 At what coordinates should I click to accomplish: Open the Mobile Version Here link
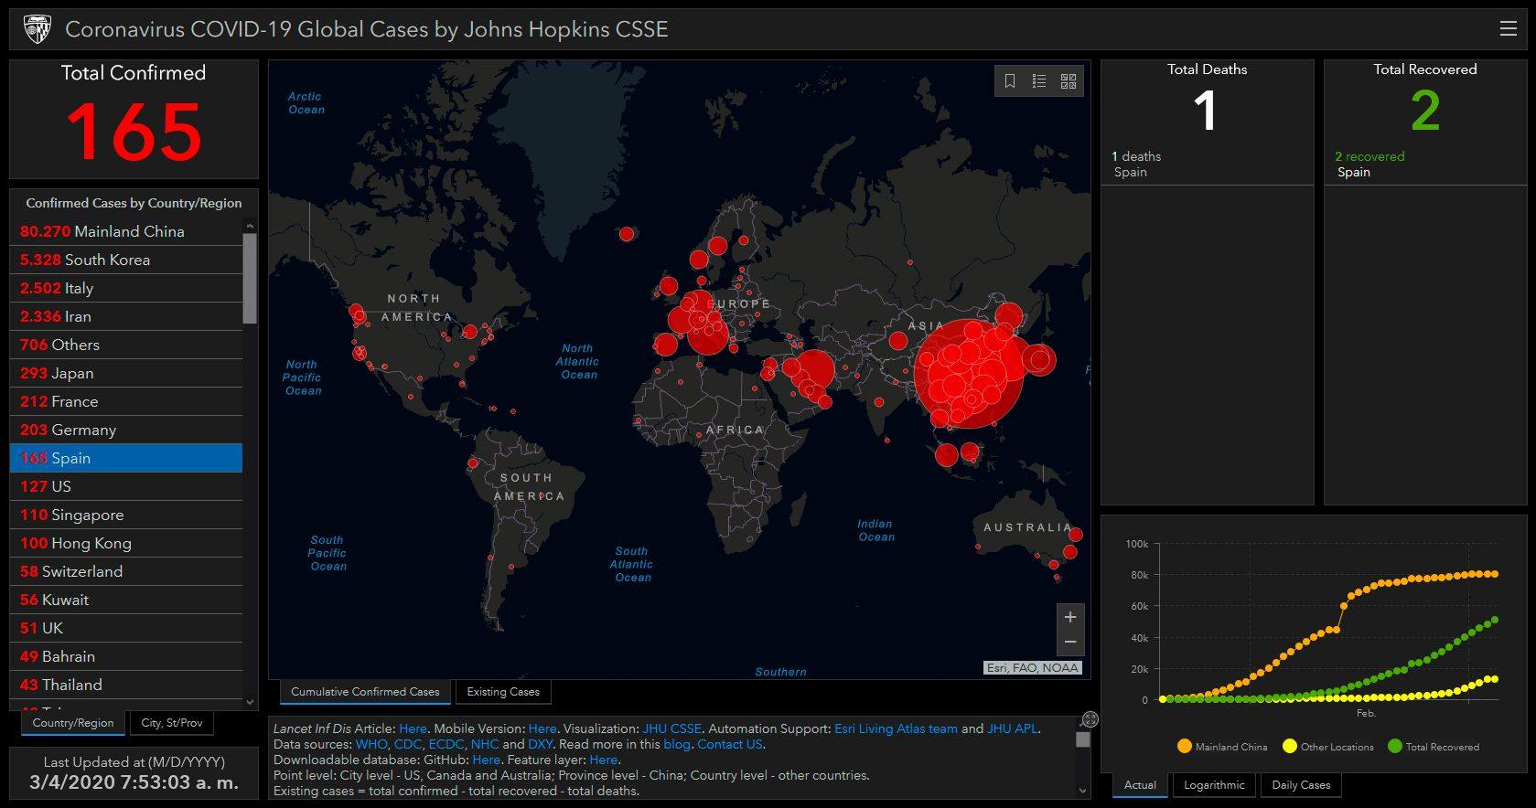(x=542, y=729)
